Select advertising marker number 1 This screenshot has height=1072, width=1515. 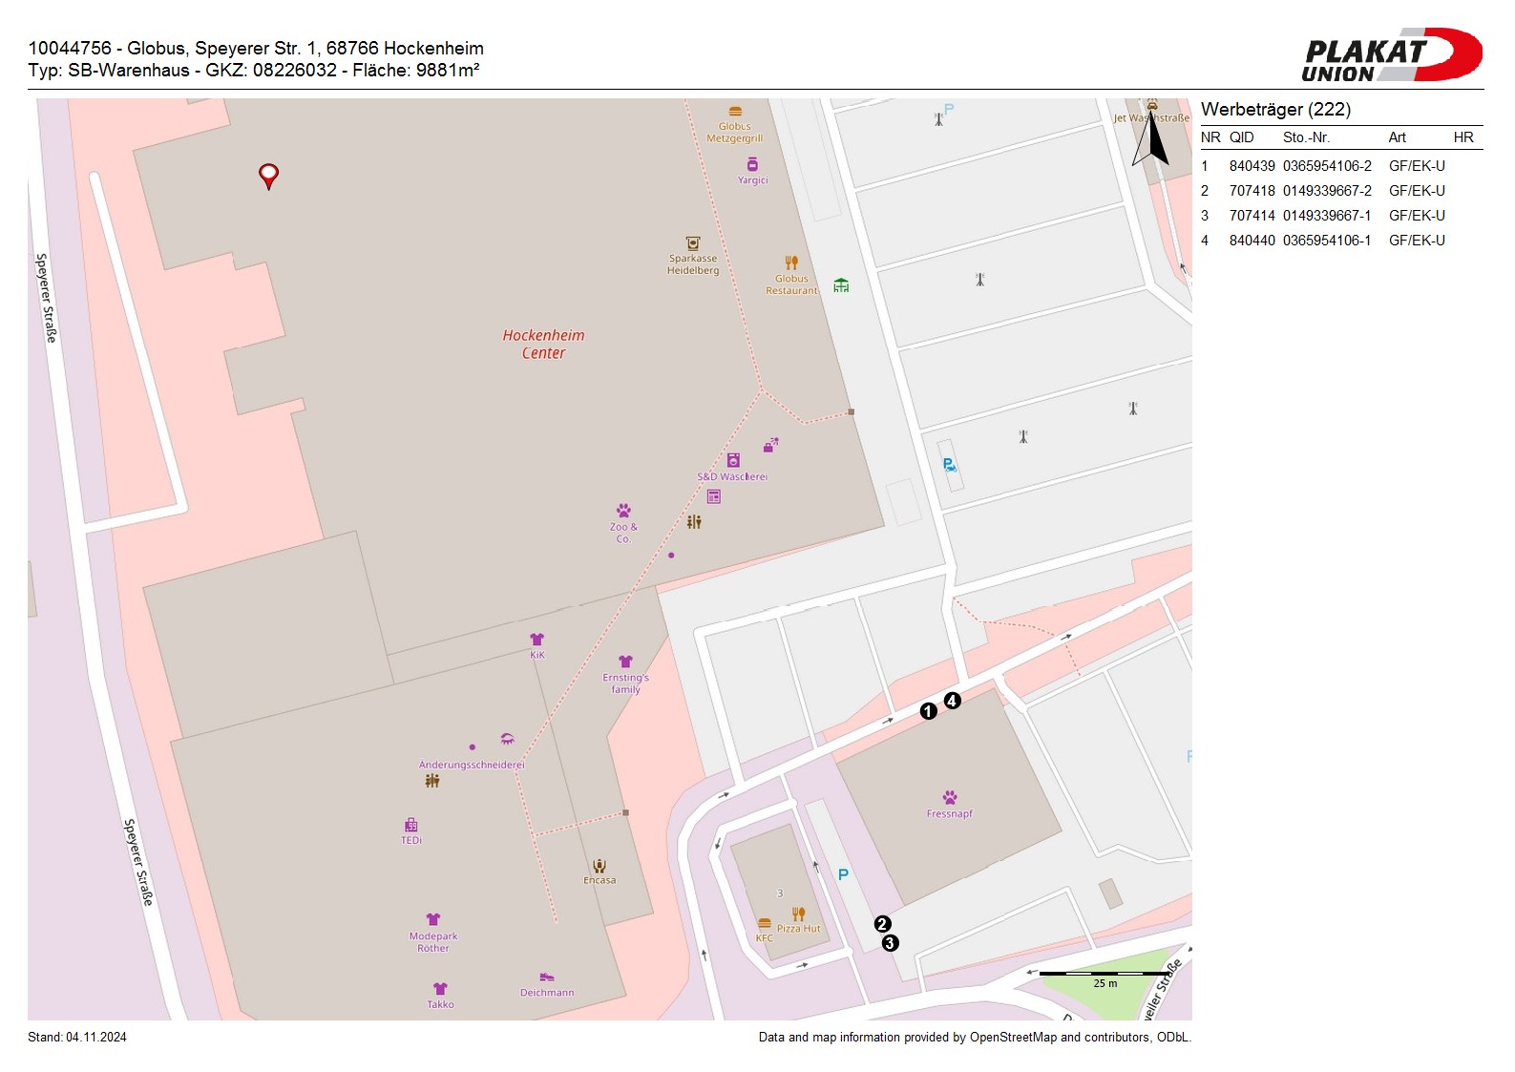[x=928, y=711]
